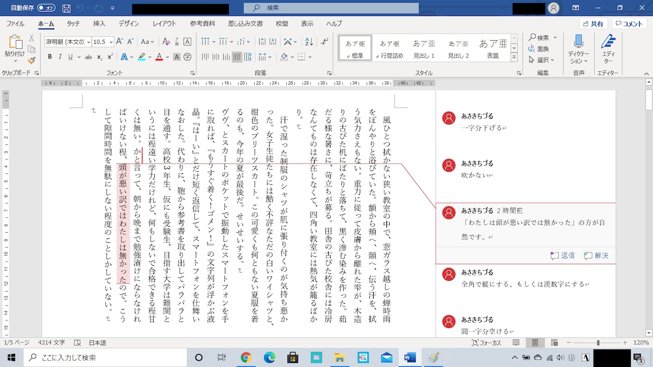Viewport: 653px width, 367px height.
Task: Click the yellow-green highlight color swatch button
Action: click(141, 57)
